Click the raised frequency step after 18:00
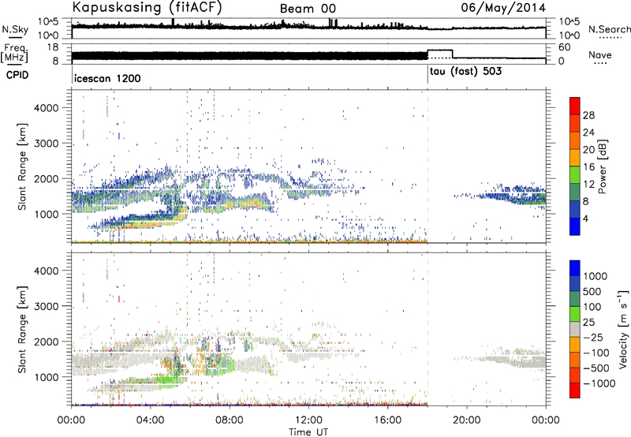This screenshot has width=631, height=437. coord(440,50)
